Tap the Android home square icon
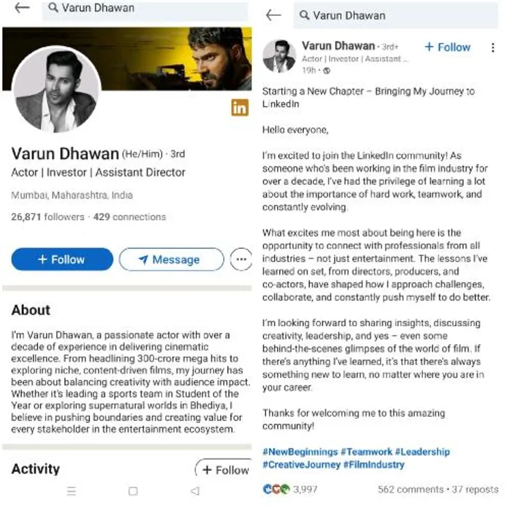The image size is (509, 509). (x=133, y=491)
